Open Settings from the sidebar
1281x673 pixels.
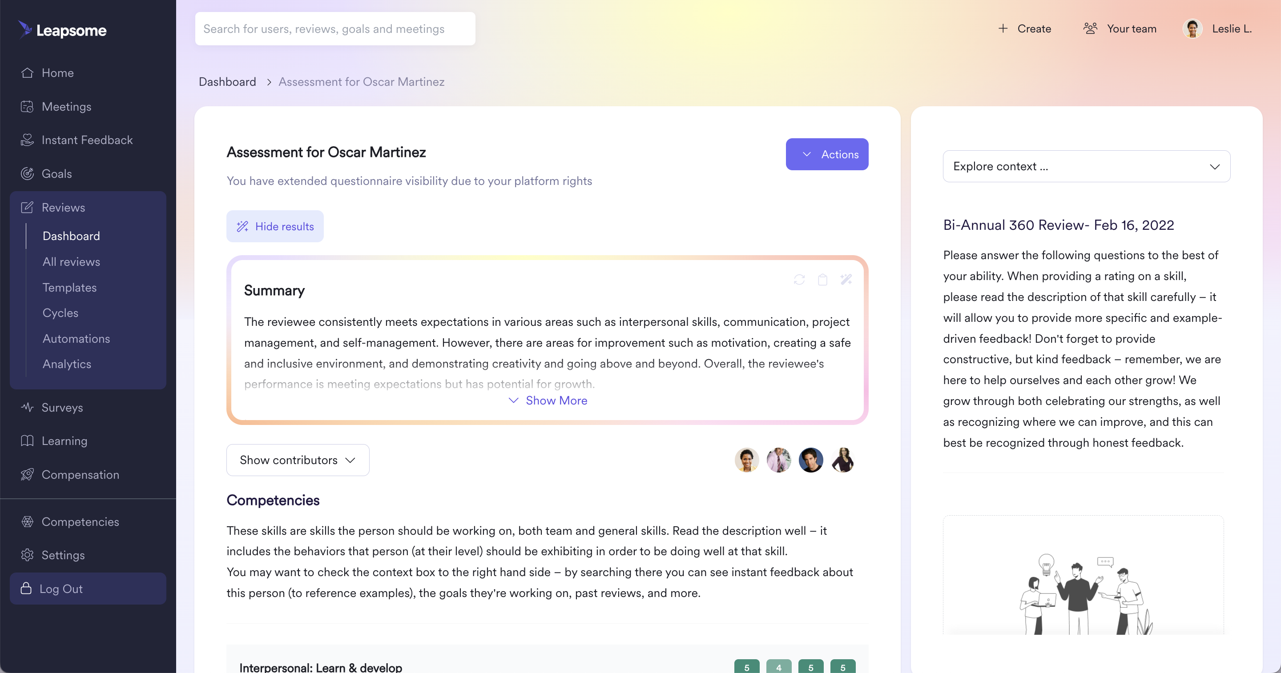coord(63,555)
